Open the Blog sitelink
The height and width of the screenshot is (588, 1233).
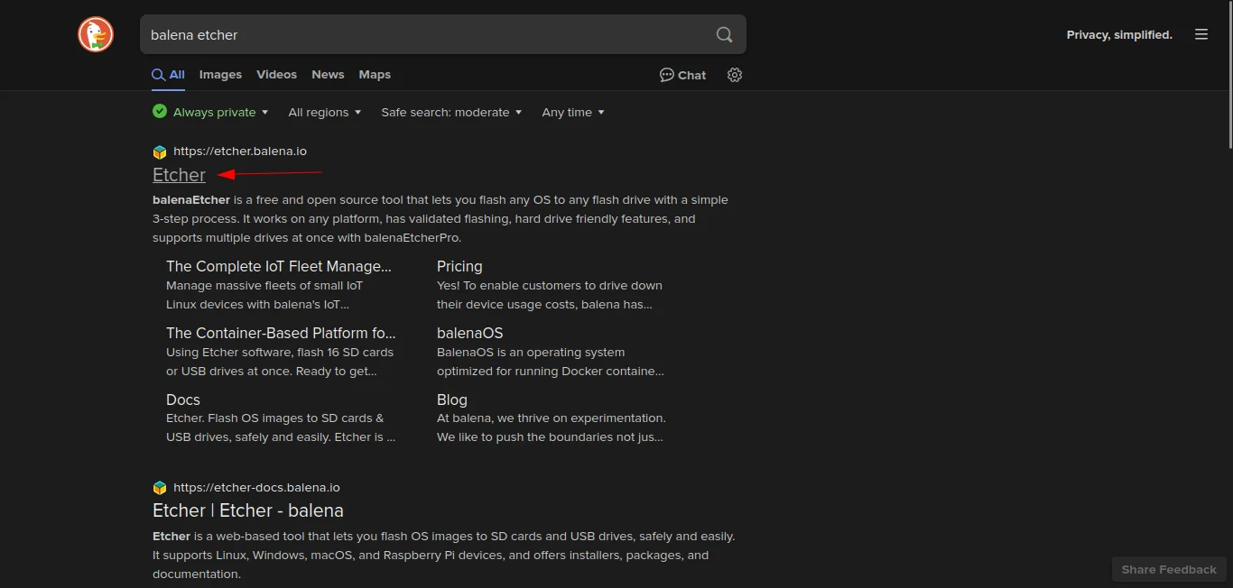tap(452, 400)
